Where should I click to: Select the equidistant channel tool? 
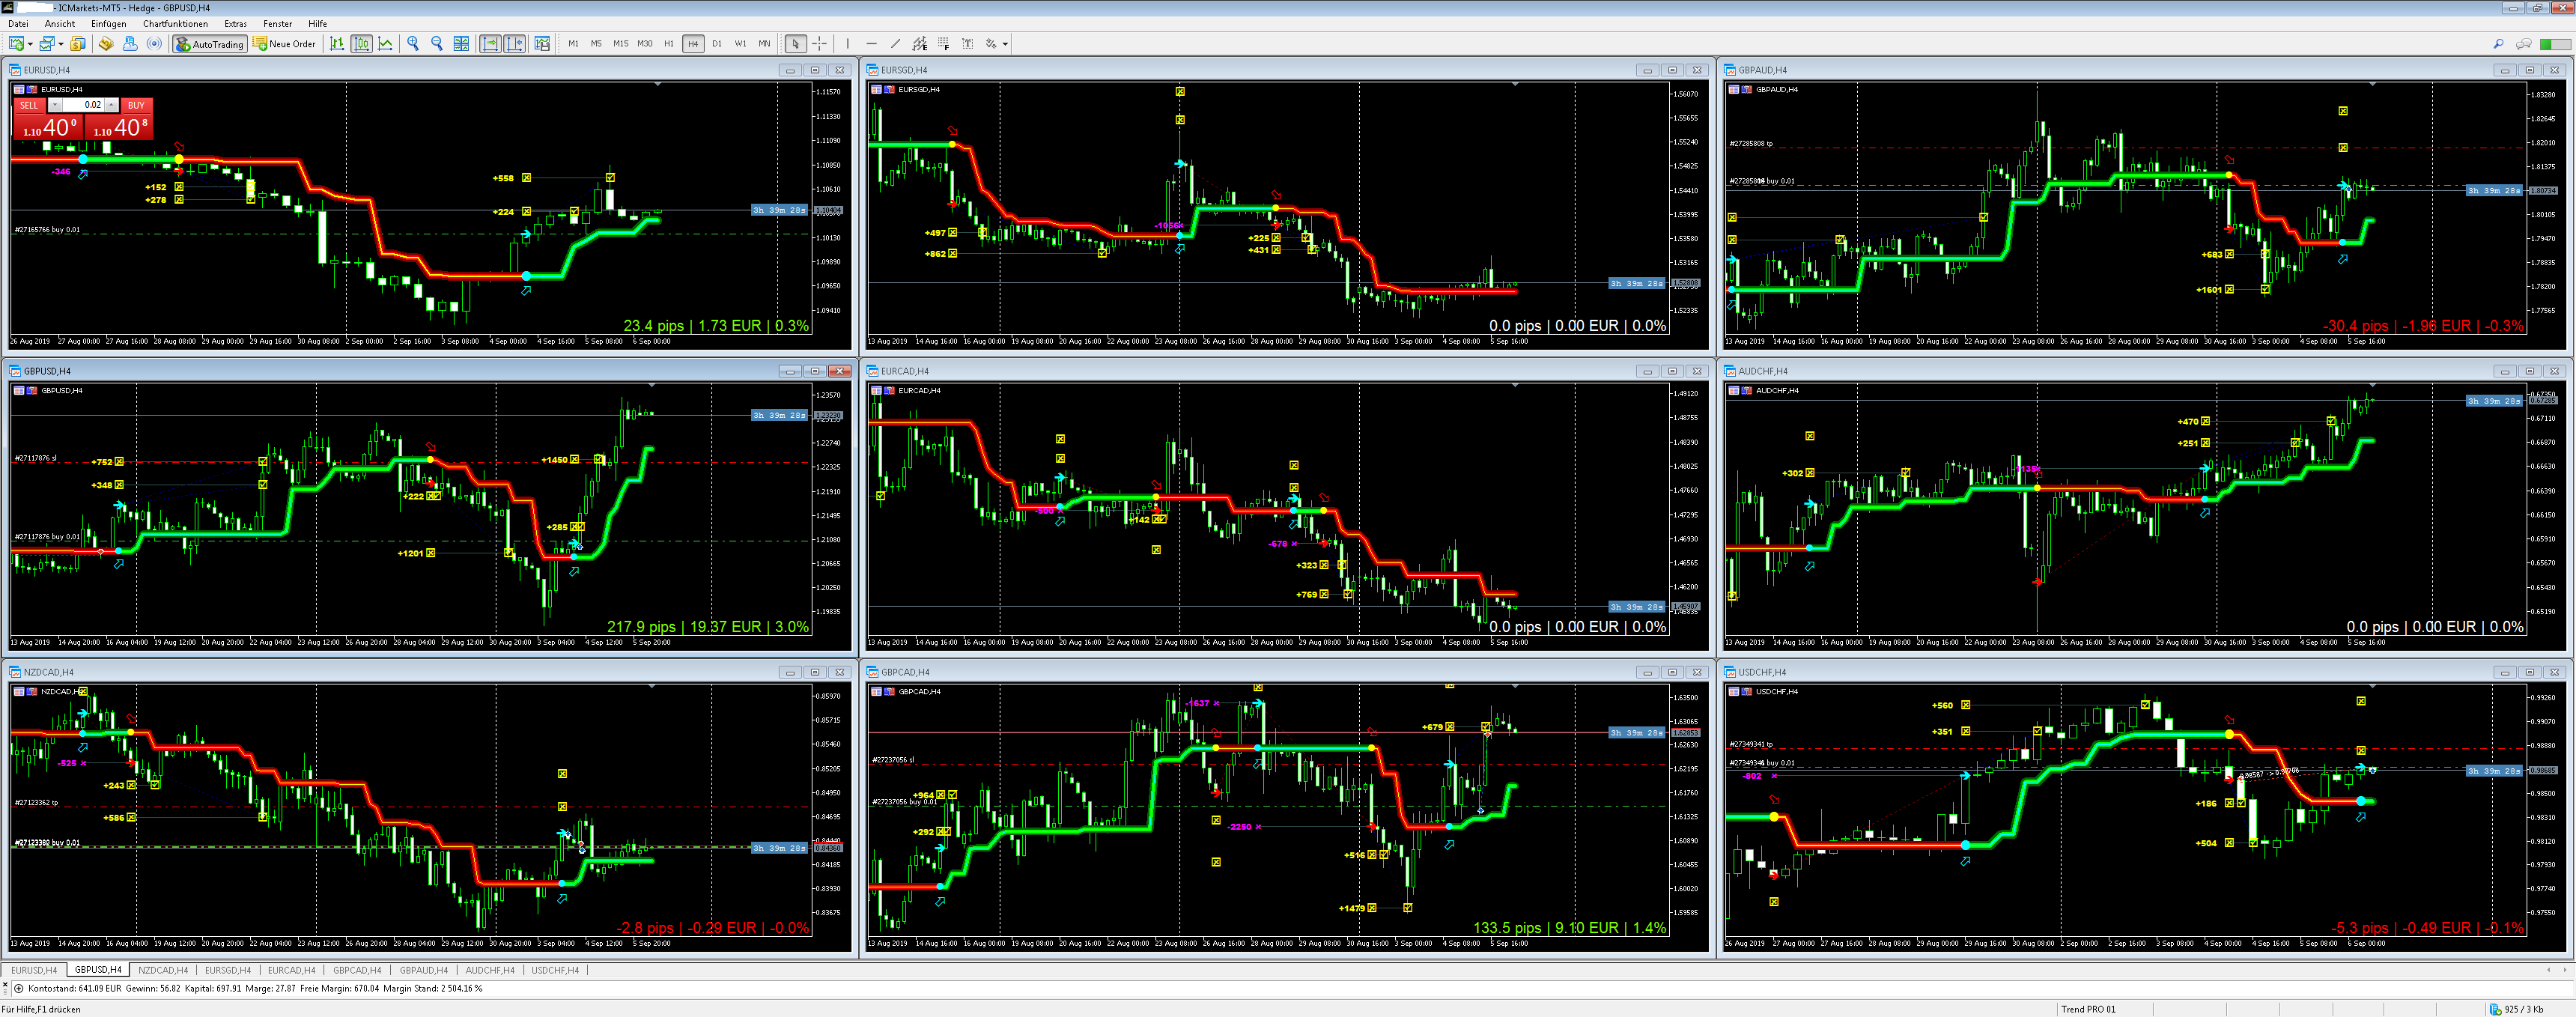920,44
